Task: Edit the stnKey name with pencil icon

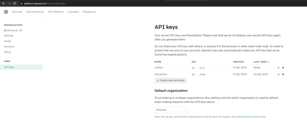Action: tap(279, 68)
